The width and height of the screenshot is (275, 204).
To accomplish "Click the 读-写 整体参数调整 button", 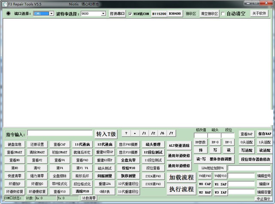I will click(x=214, y=159).
